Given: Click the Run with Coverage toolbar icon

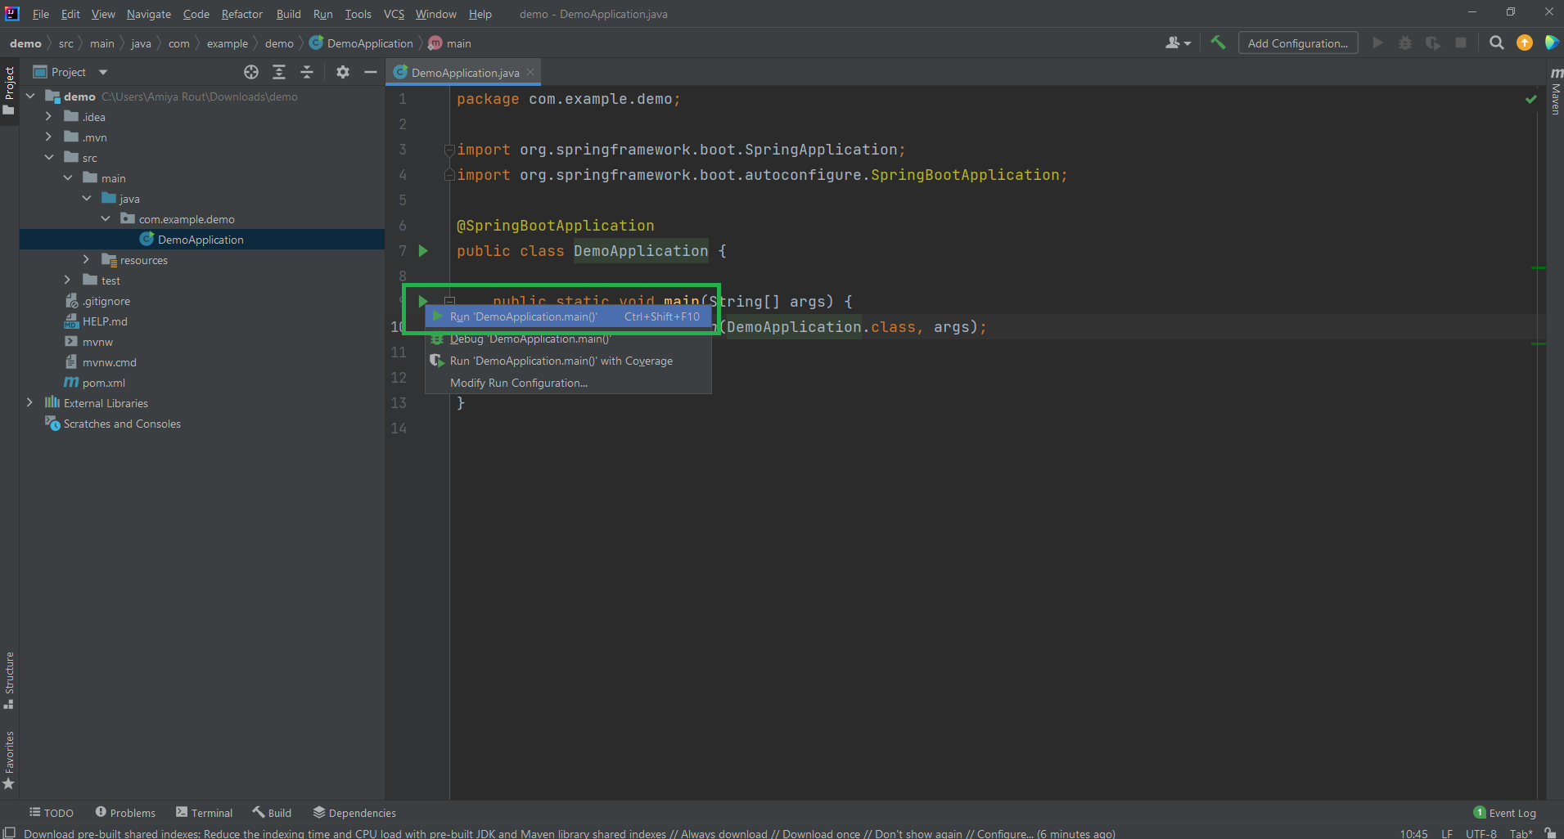Looking at the screenshot, I should pos(1433,43).
